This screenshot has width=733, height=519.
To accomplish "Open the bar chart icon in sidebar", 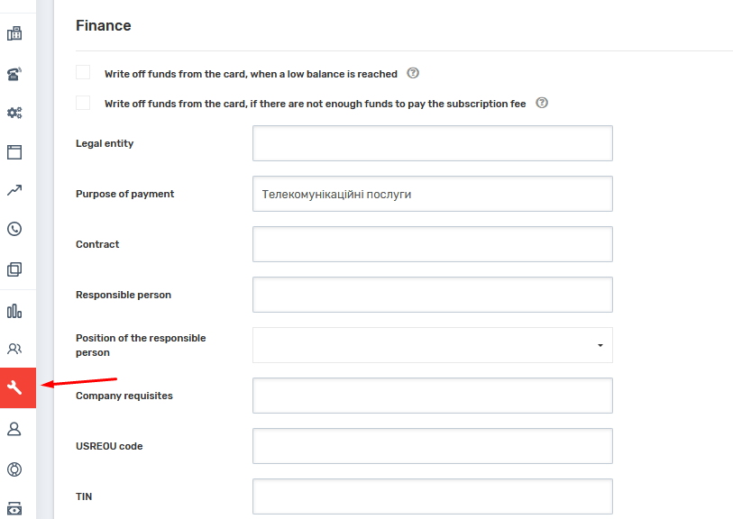I will point(14,311).
